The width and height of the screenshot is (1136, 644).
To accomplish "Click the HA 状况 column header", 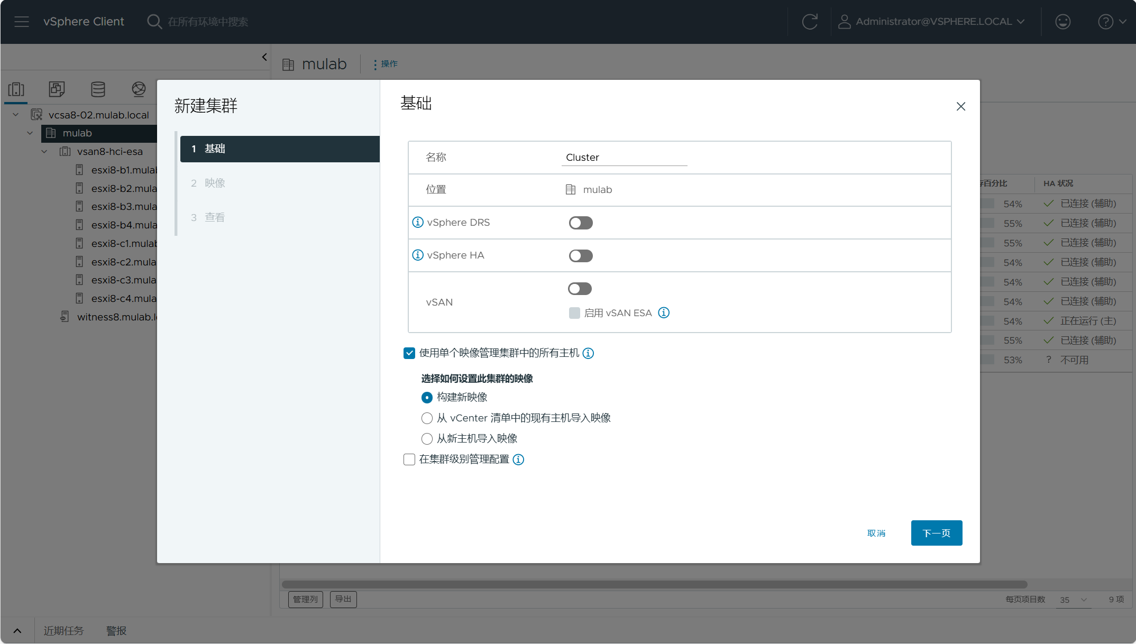I will coord(1058,183).
